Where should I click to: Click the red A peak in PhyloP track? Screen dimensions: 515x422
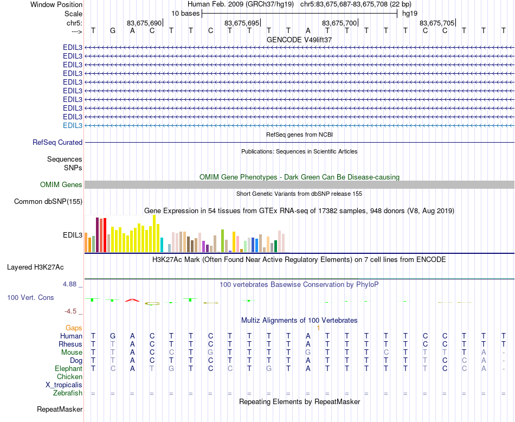(x=132, y=300)
